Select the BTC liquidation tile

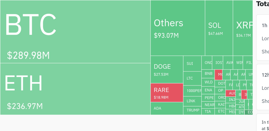click(x=75, y=32)
